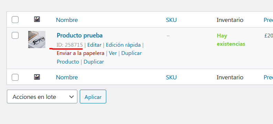The height and width of the screenshot is (124, 273).
Task: Tick the select-all checkbox in table header
Action: point(15,20)
